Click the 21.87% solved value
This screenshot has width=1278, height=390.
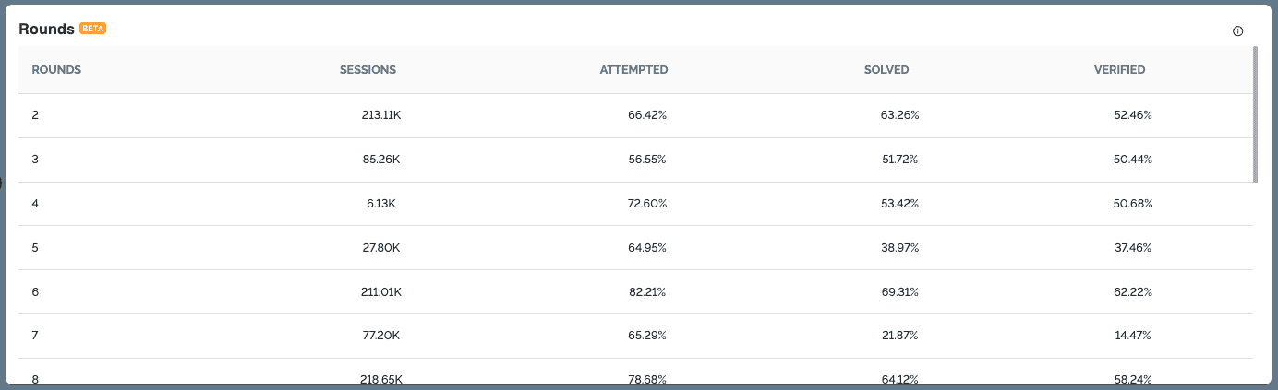[899, 337]
